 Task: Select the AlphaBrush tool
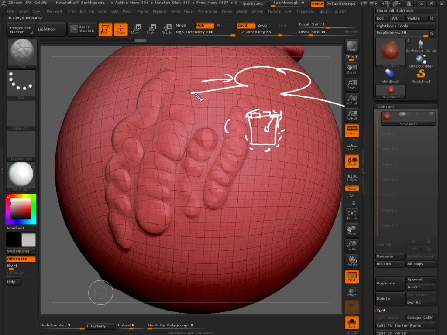390,76
